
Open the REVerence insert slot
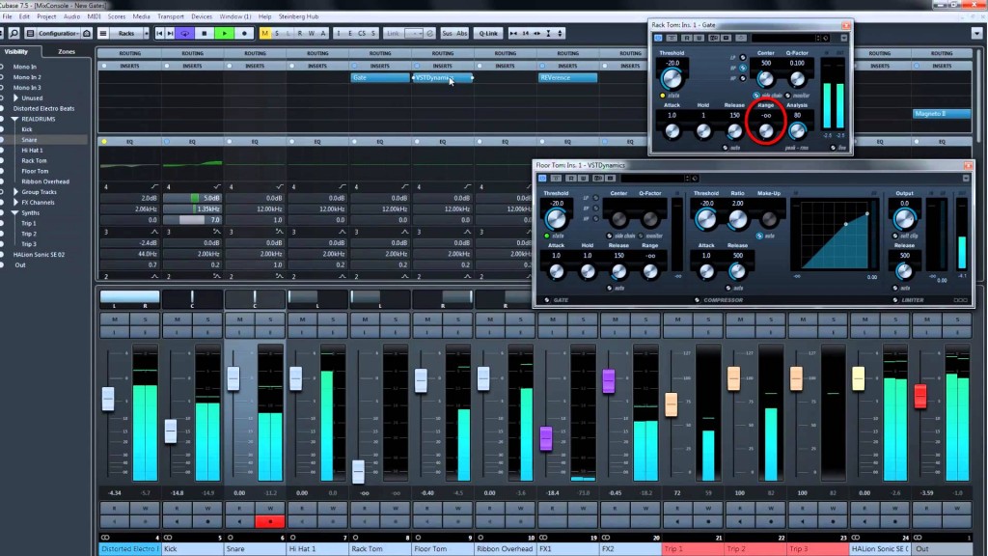coord(567,77)
